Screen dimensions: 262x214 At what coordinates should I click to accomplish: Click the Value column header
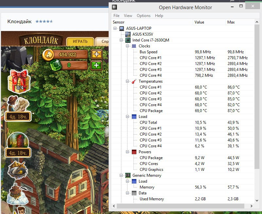coord(209,22)
